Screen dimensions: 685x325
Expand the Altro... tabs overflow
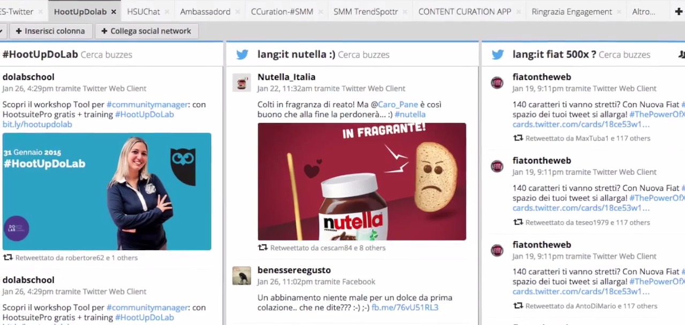644,12
